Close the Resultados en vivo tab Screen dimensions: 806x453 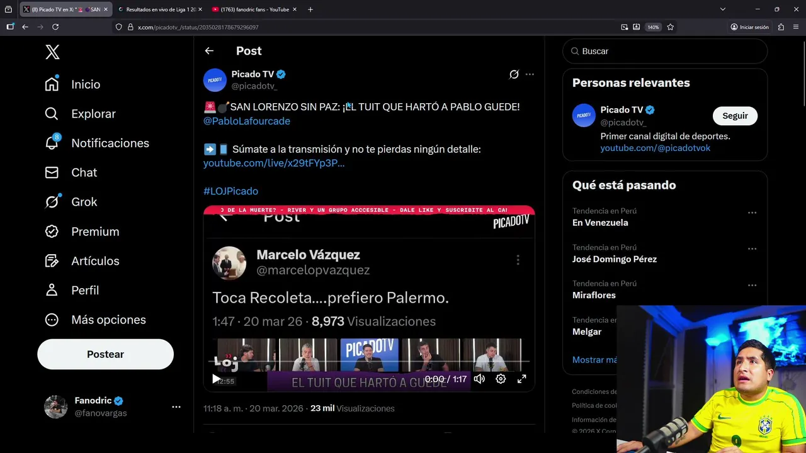point(200,9)
